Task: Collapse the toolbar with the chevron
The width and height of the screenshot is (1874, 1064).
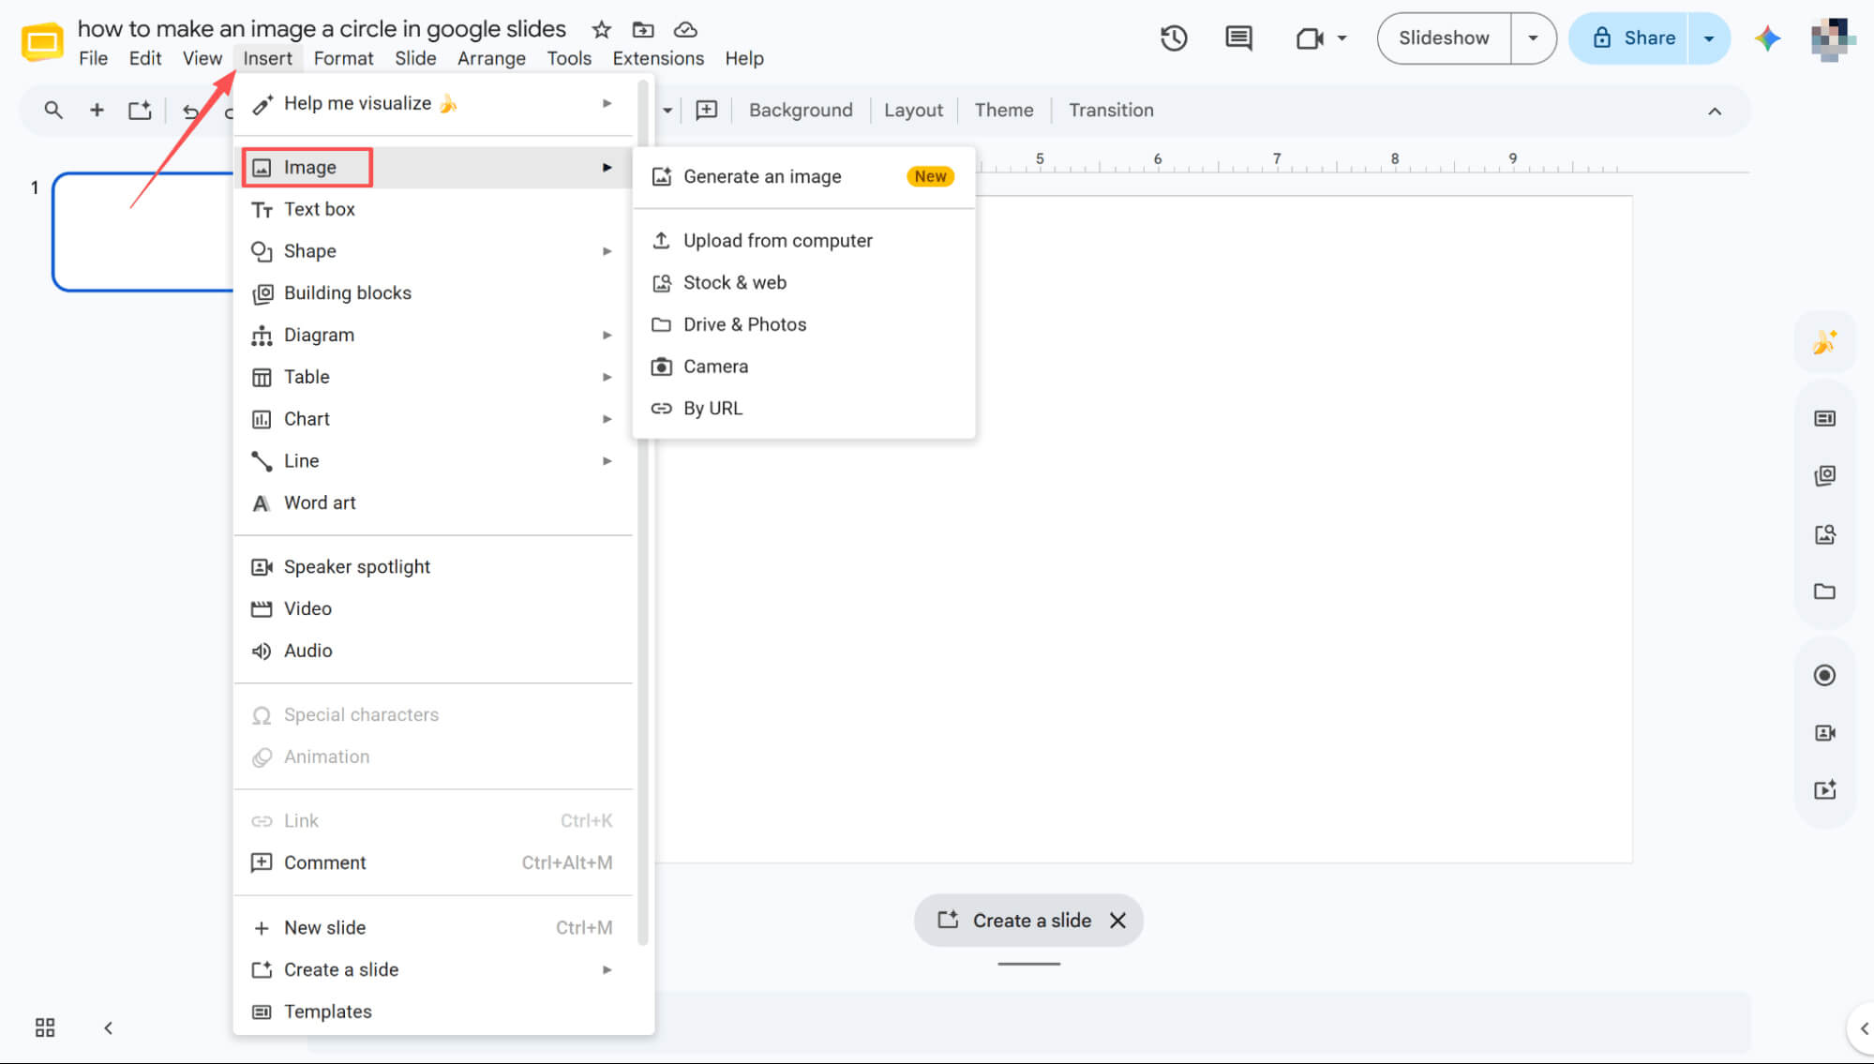Action: pyautogui.click(x=1715, y=111)
